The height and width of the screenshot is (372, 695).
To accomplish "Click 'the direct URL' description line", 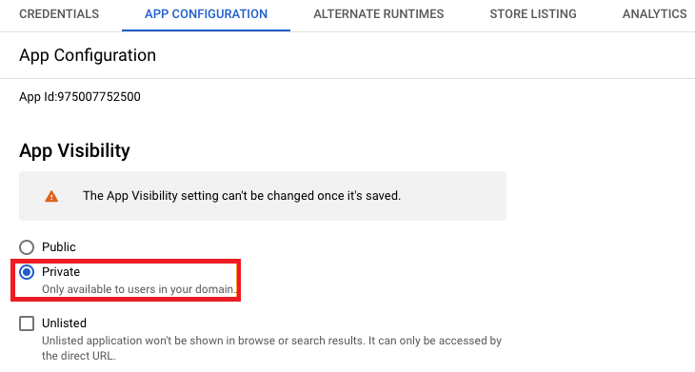I will coord(79,356).
